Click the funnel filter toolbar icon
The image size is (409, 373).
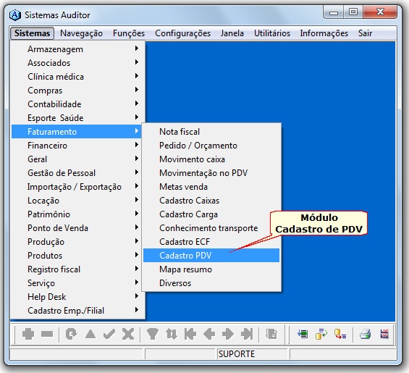152,334
